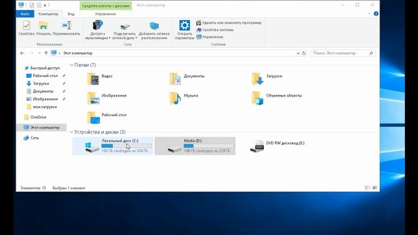Click Добавить сетевое расположение icon
418x235 pixels.
pyautogui.click(x=154, y=30)
